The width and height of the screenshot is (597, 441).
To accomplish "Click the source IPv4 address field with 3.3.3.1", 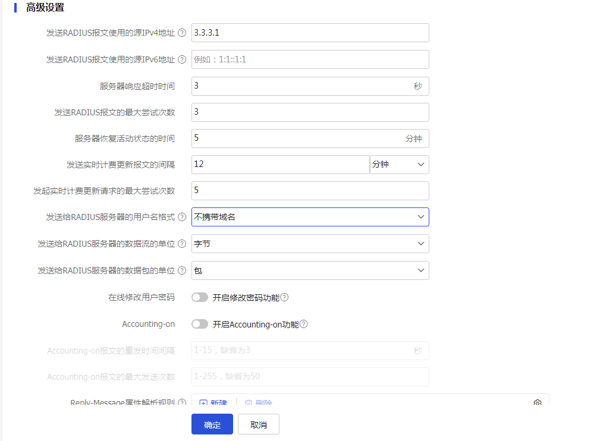I will (310, 33).
